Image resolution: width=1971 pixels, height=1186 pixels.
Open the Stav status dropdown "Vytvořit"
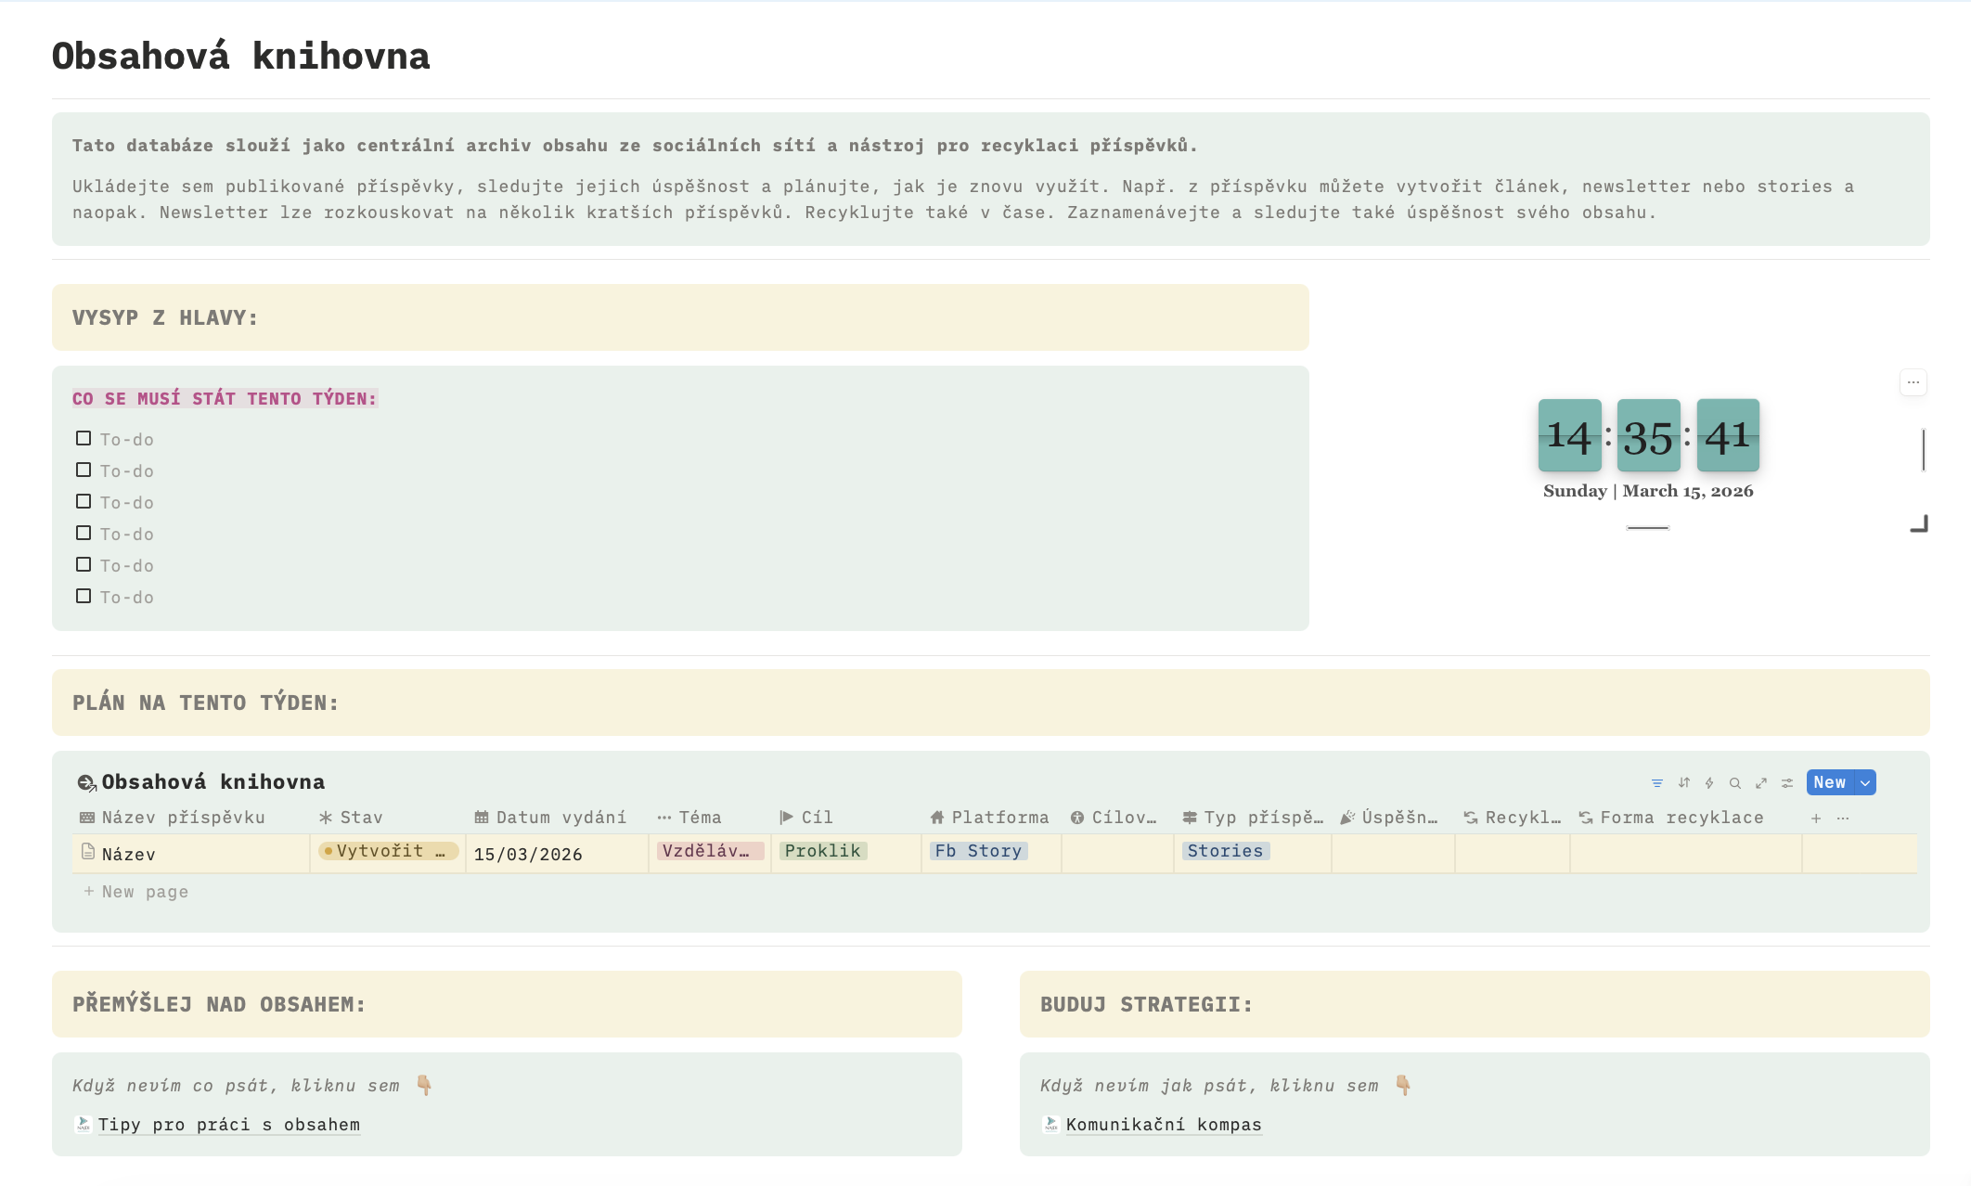388,851
